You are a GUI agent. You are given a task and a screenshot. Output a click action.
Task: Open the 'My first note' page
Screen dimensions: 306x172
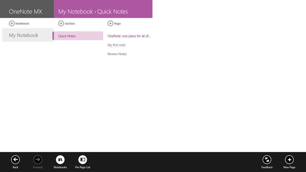click(116, 45)
